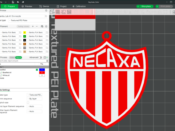Click White.stl's filament 3 cell
175x131 pixels.
tap(42, 75)
